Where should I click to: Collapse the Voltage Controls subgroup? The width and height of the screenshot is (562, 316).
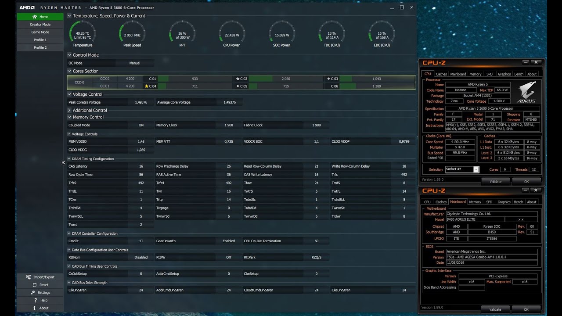pyautogui.click(x=69, y=134)
